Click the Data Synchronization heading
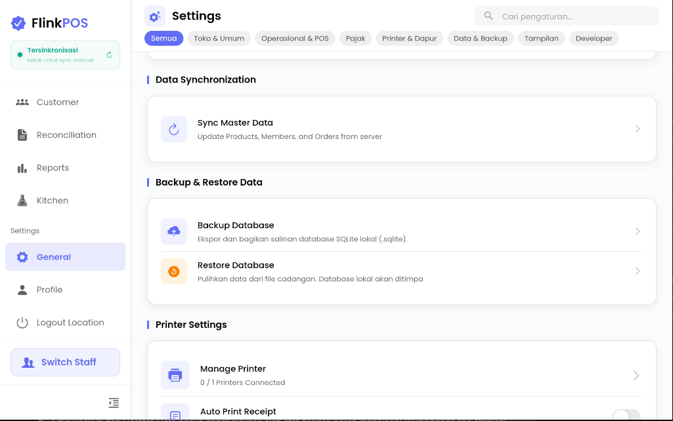Viewport: 673px width, 421px height. click(206, 80)
